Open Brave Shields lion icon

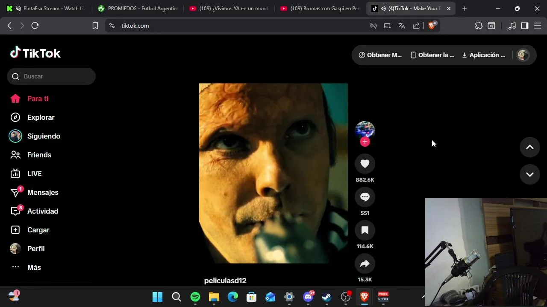pyautogui.click(x=432, y=26)
